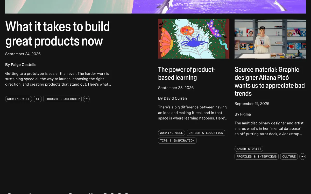Click the purple hero banner image

[x=155, y=7]
